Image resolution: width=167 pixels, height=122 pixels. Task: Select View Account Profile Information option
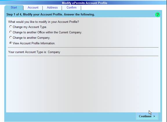pos(10,43)
